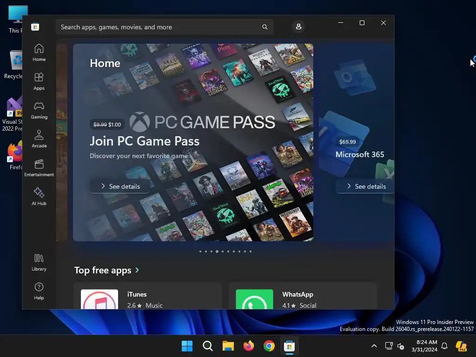This screenshot has height=357, width=476.
Task: Open the user account profile icon
Action: pos(298,26)
